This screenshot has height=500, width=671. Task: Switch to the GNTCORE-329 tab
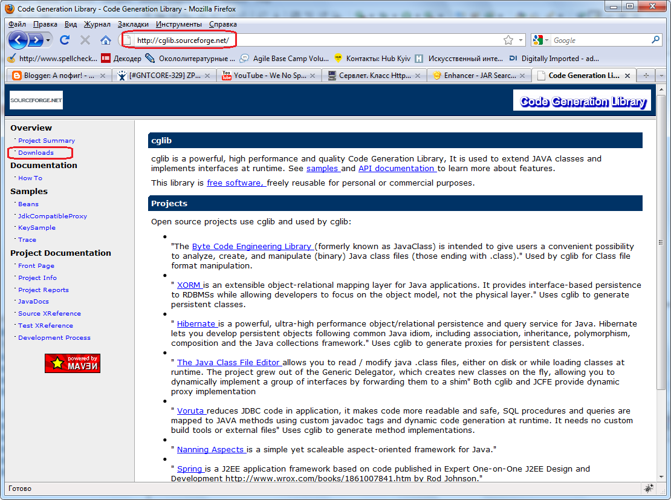coord(164,76)
